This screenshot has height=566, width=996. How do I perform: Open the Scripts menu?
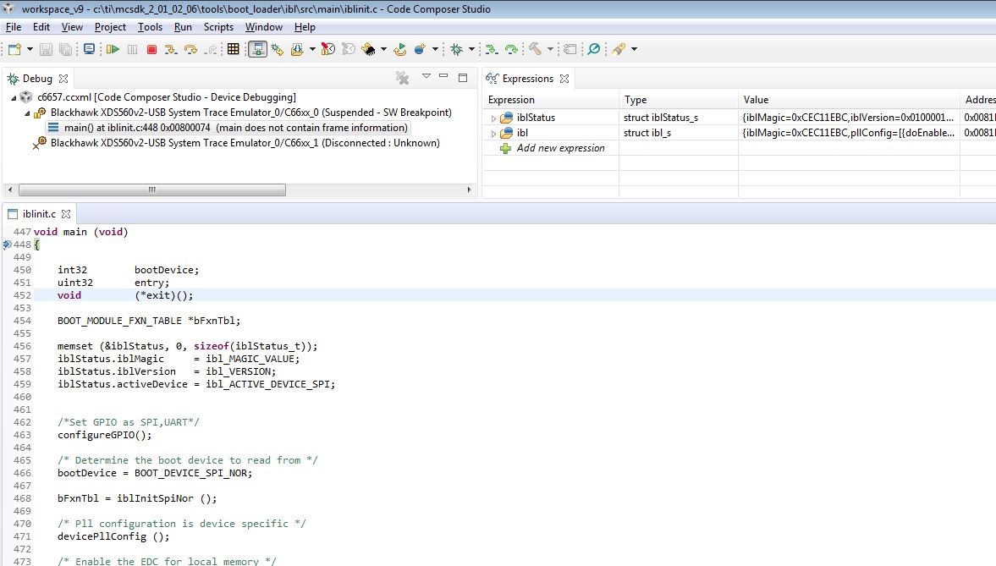[218, 27]
